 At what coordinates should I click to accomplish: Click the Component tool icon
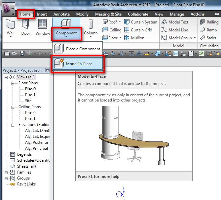click(66, 23)
